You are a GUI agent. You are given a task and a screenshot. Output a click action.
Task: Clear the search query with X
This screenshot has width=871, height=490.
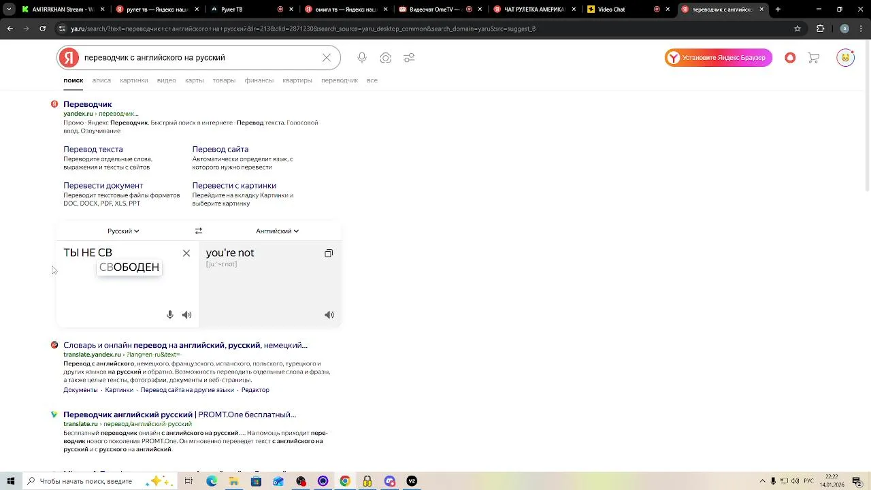click(x=327, y=58)
